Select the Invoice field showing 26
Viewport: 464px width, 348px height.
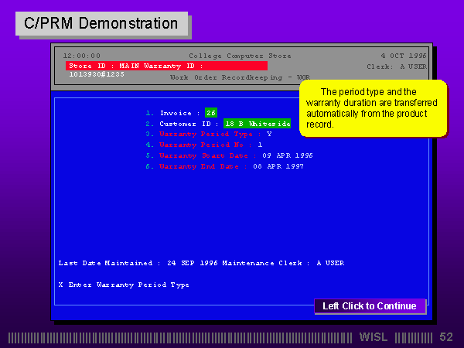click(x=211, y=113)
